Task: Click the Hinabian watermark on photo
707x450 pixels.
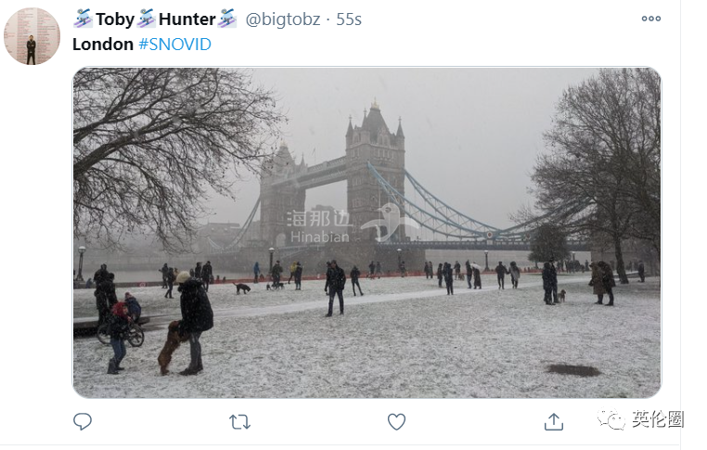Action: (x=320, y=226)
